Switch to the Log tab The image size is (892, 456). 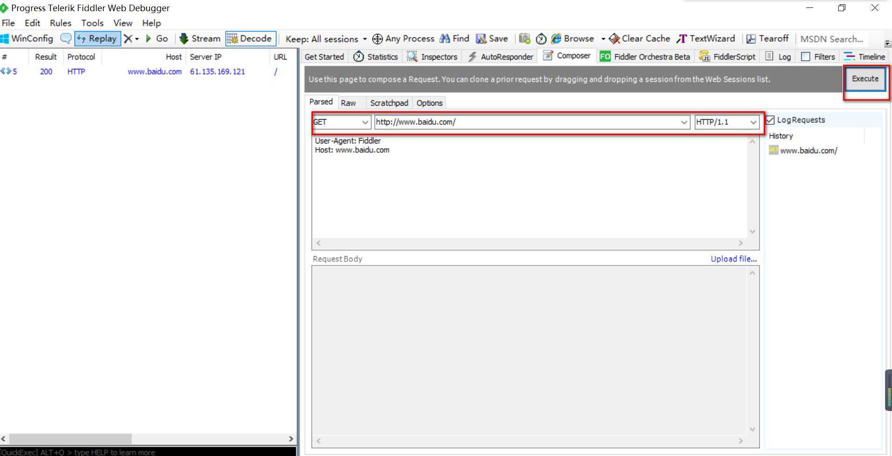pos(778,56)
